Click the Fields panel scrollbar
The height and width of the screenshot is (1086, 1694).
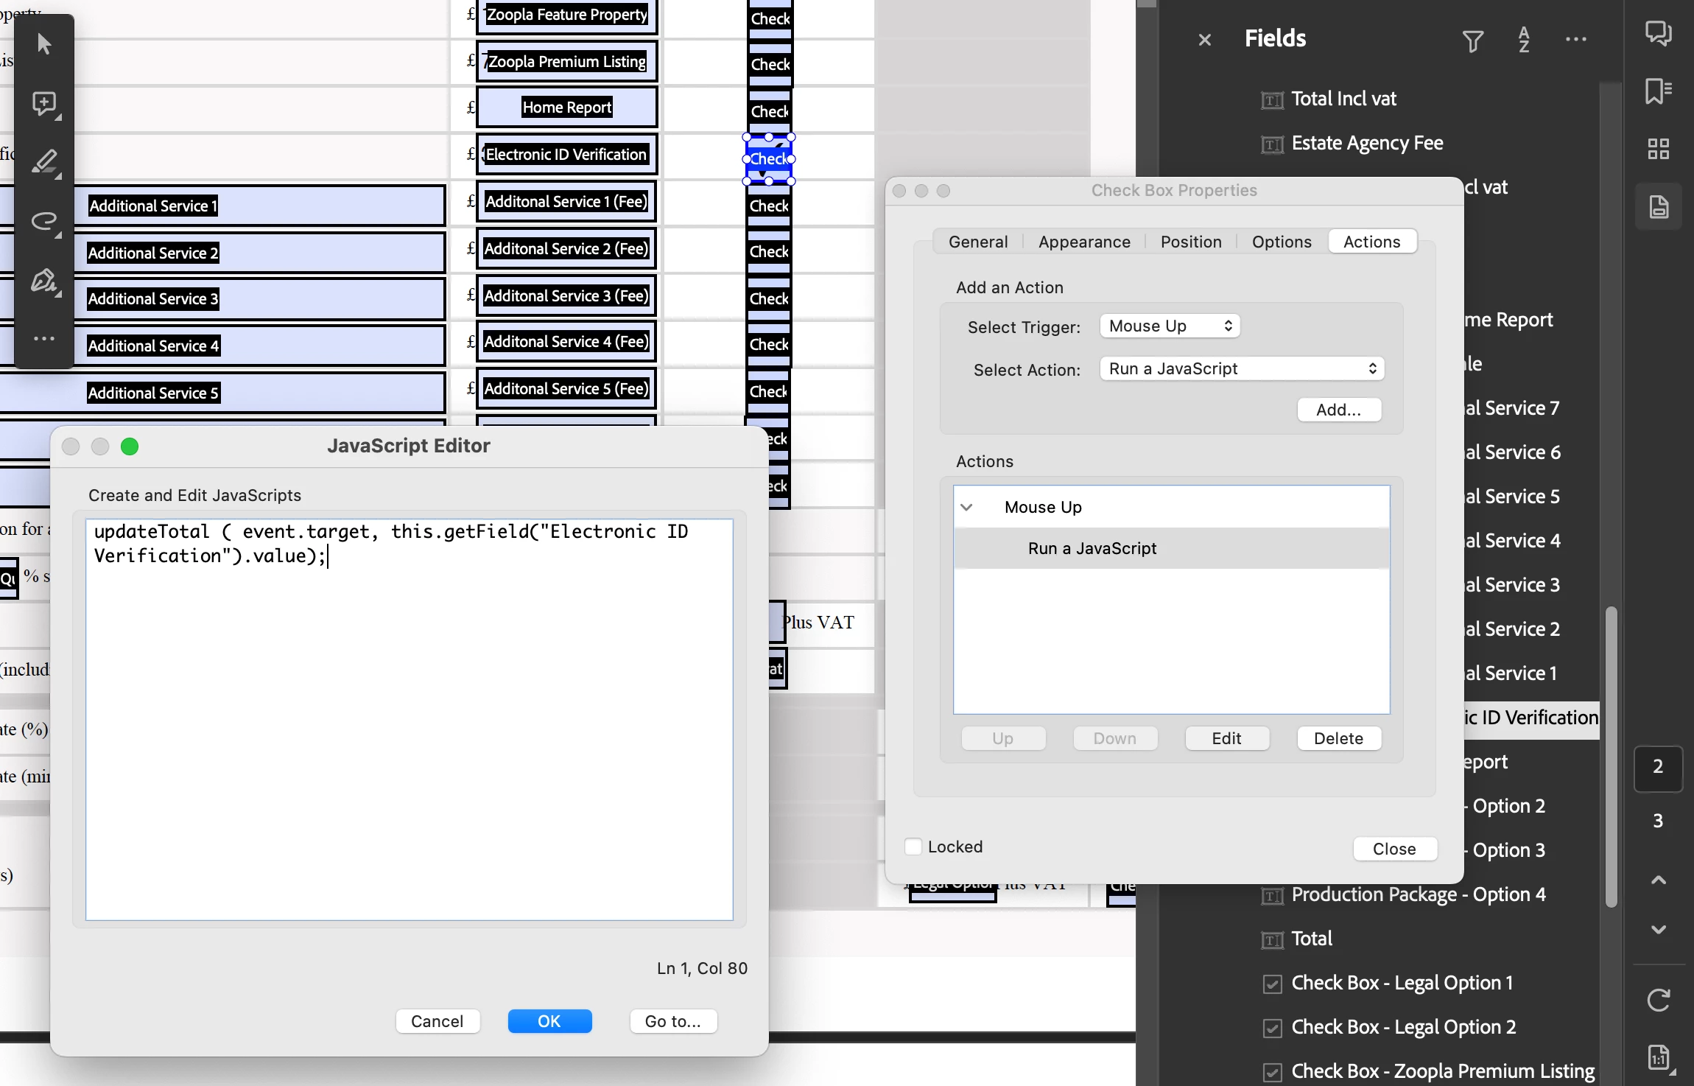pos(1611,755)
